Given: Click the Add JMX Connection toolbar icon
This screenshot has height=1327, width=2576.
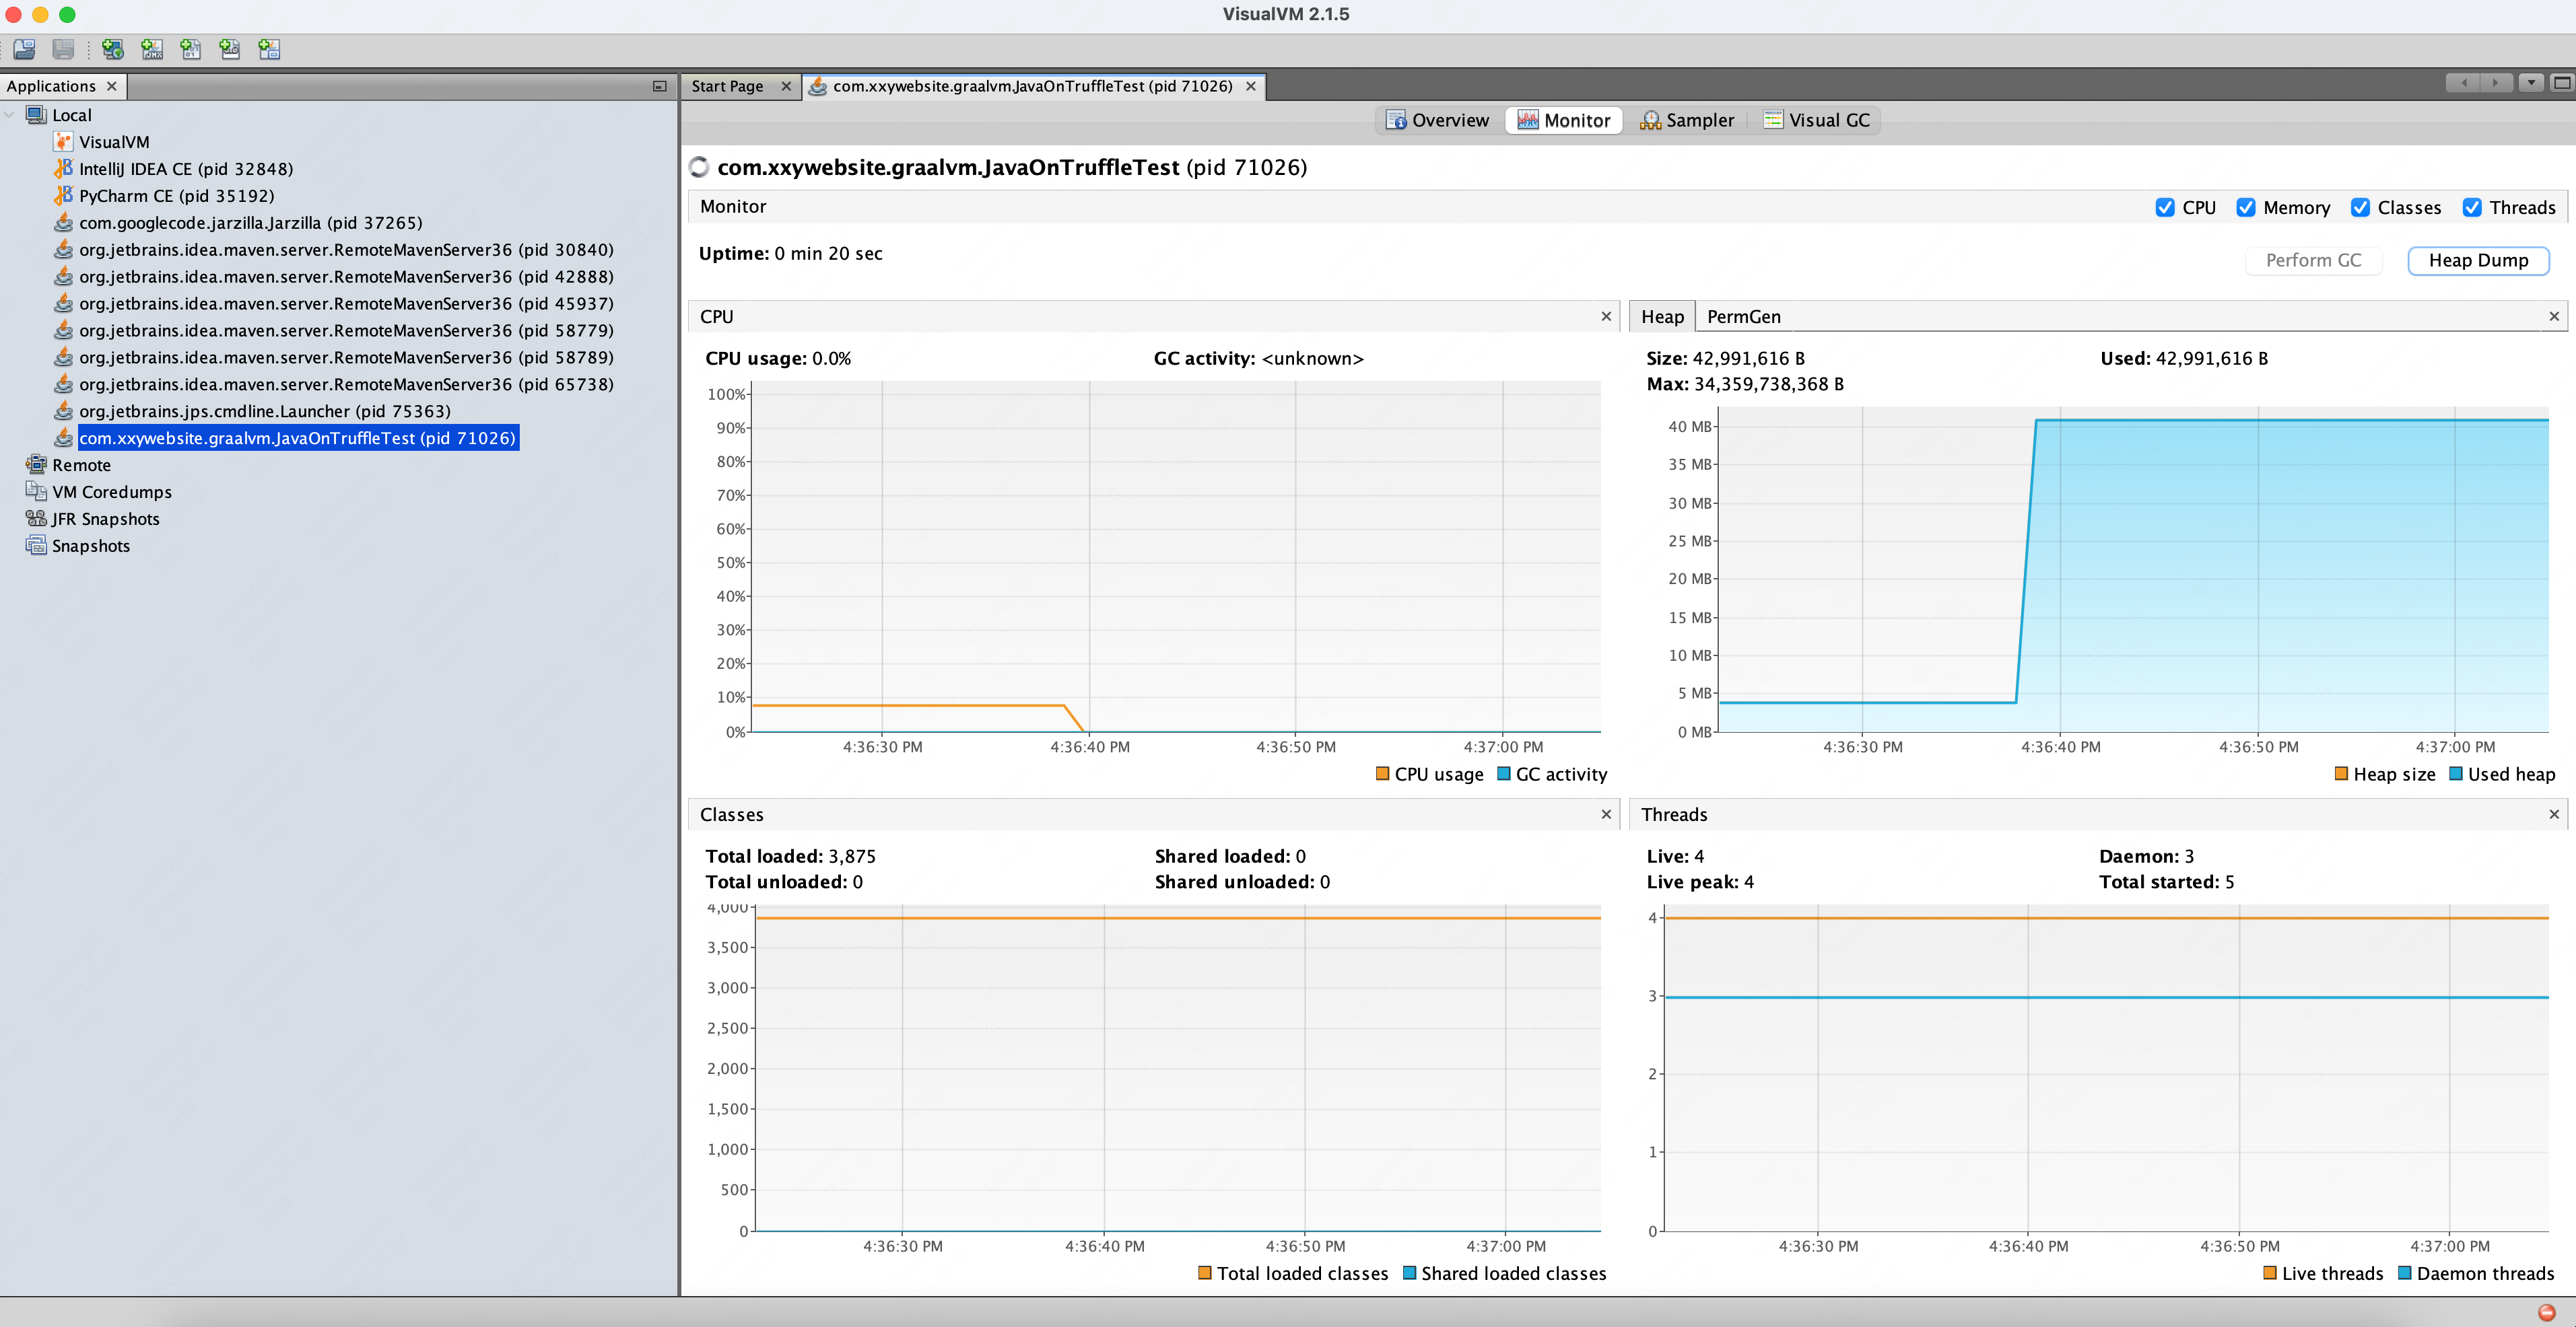Looking at the screenshot, I should point(152,49).
